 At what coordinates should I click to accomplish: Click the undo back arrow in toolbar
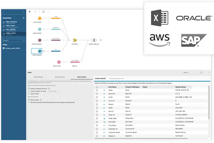click(30, 12)
